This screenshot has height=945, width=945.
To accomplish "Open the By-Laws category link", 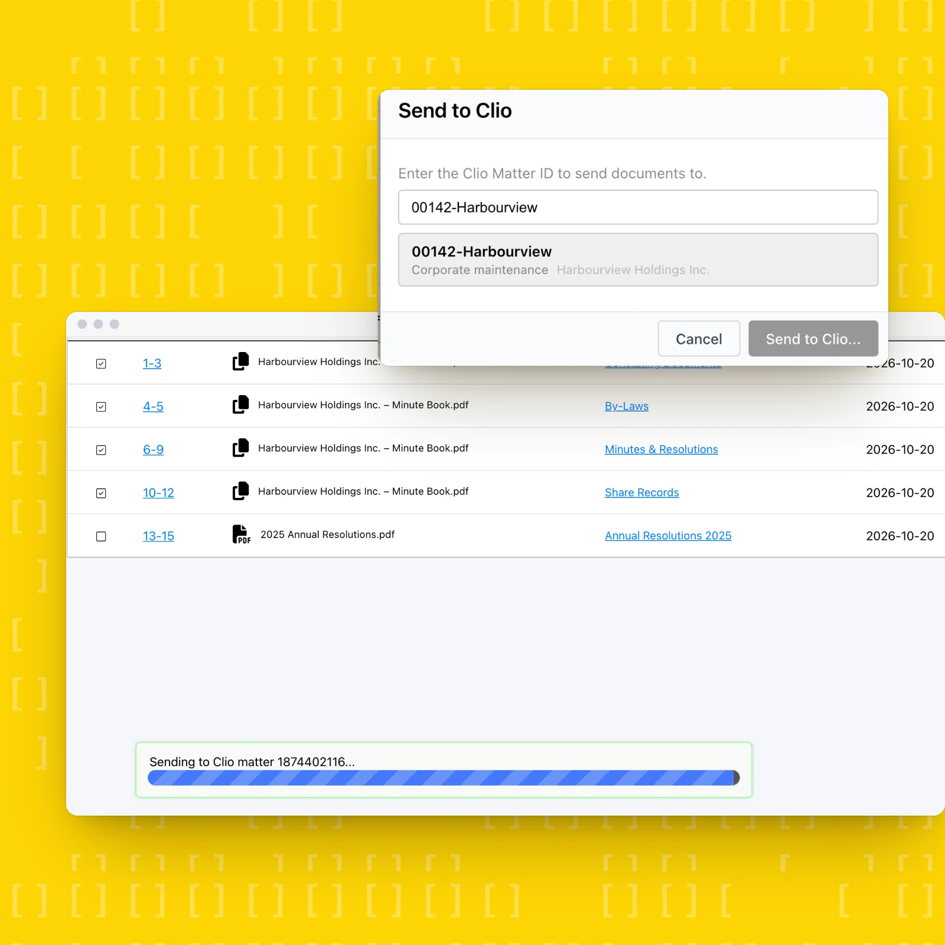I will (627, 406).
